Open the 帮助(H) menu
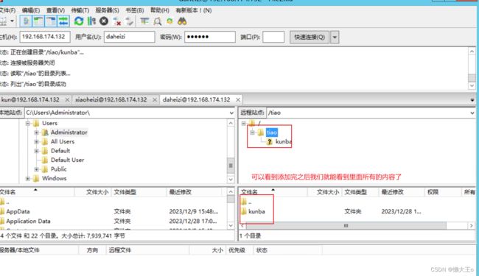The width and height of the screenshot is (479, 276). (x=160, y=10)
